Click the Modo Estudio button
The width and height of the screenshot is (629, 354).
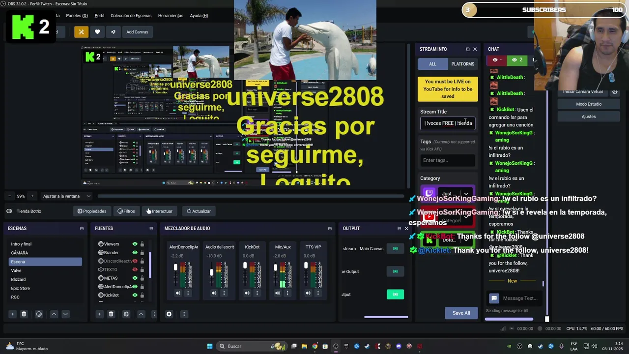pos(589,104)
